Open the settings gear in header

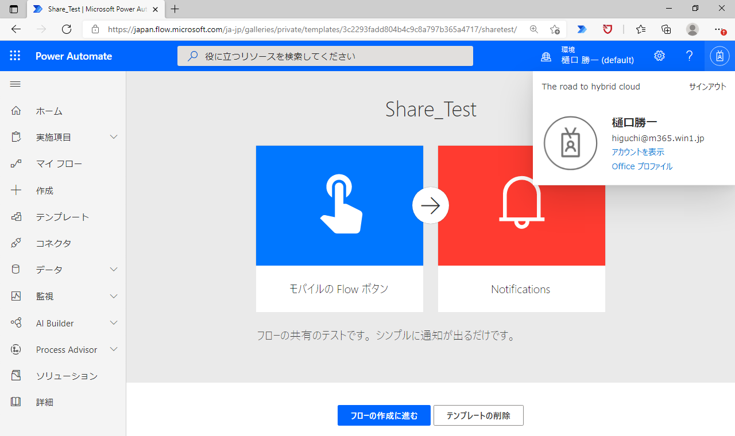(659, 56)
